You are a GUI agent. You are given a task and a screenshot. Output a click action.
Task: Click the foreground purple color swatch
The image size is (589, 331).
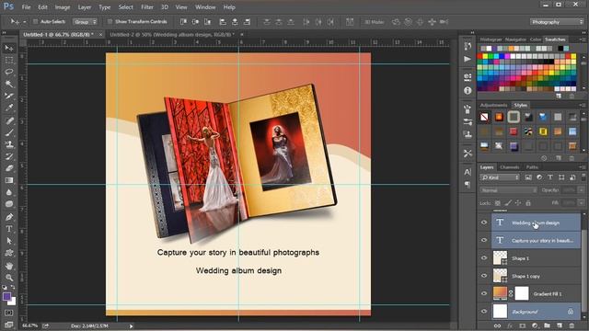pos(6,297)
